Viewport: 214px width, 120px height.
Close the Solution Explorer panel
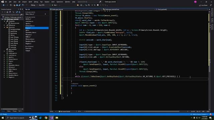tap(22, 9)
